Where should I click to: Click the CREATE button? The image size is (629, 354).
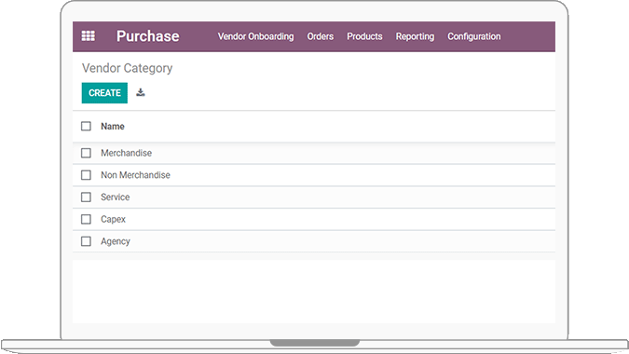click(x=104, y=93)
